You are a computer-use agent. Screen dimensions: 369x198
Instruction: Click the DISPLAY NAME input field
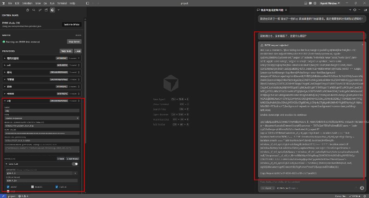pos(42,180)
